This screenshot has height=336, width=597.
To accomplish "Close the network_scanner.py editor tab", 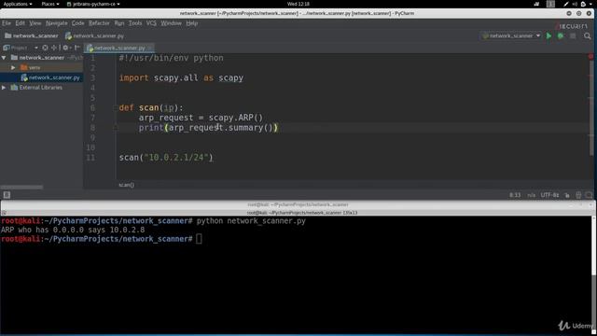I will tap(149, 48).
